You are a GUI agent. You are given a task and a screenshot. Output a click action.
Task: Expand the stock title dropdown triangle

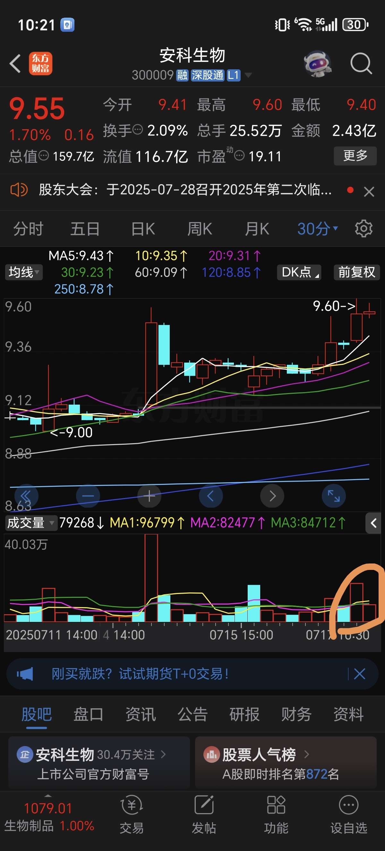(248, 75)
